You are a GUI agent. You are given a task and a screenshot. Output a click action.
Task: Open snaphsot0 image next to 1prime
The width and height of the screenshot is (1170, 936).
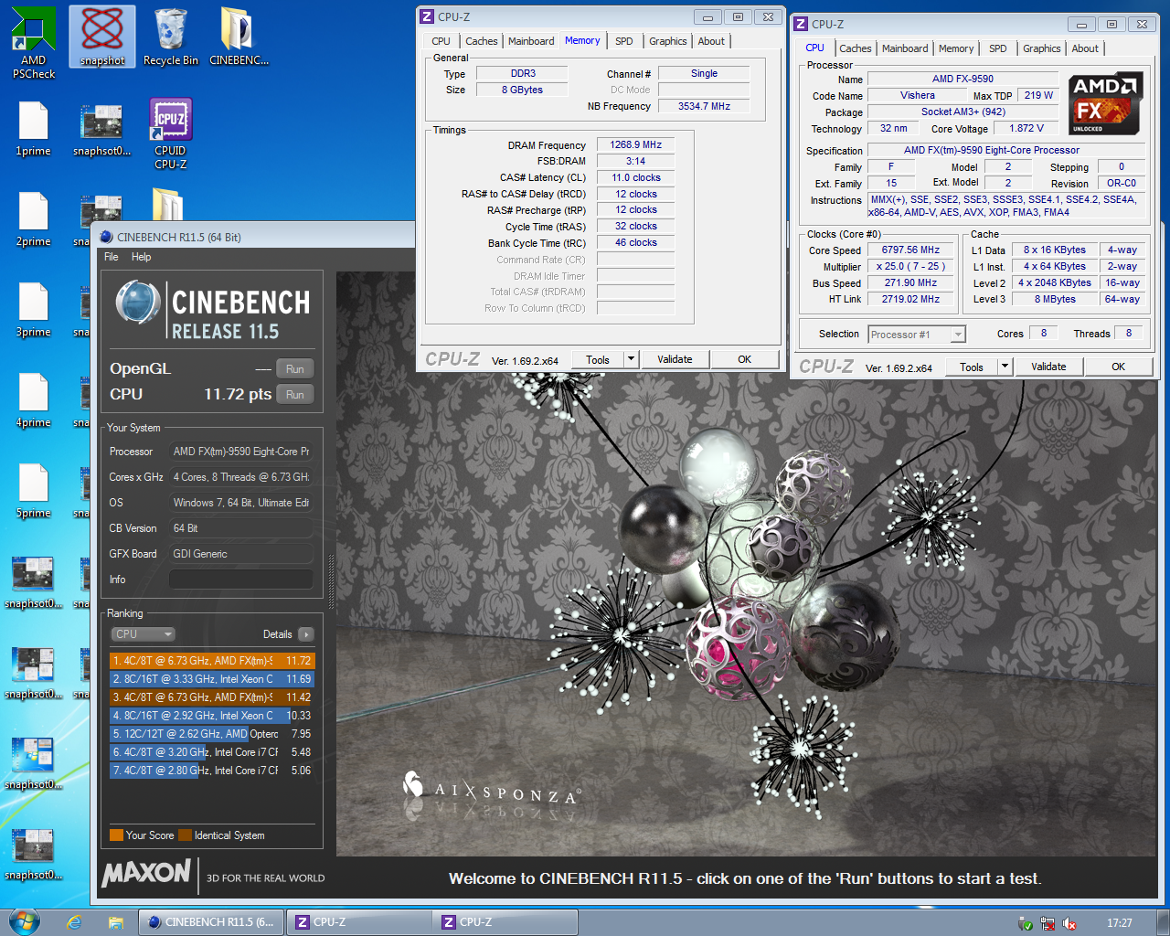click(x=101, y=129)
